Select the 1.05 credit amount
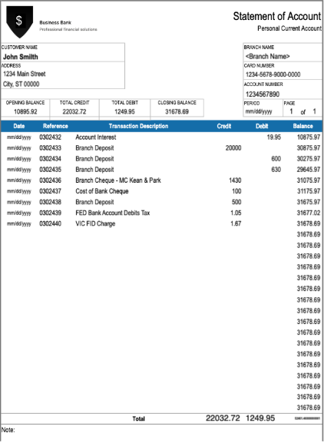Viewport: 324px width, 443px height. [x=236, y=213]
